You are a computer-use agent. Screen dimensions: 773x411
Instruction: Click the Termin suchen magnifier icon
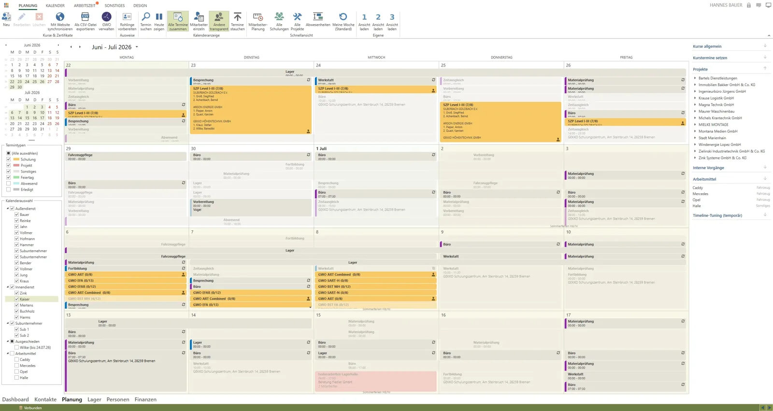145,18
